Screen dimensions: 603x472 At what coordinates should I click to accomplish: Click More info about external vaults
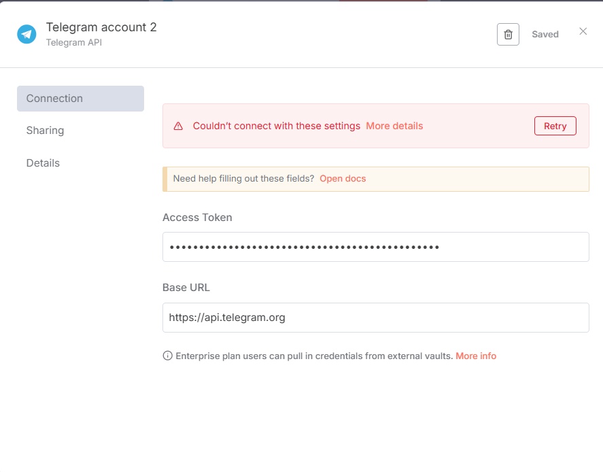(x=476, y=355)
